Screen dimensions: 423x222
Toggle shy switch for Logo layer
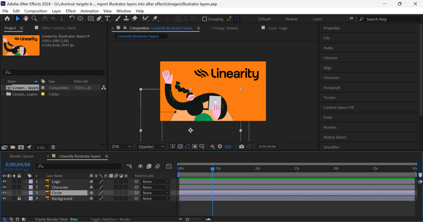pos(91,182)
